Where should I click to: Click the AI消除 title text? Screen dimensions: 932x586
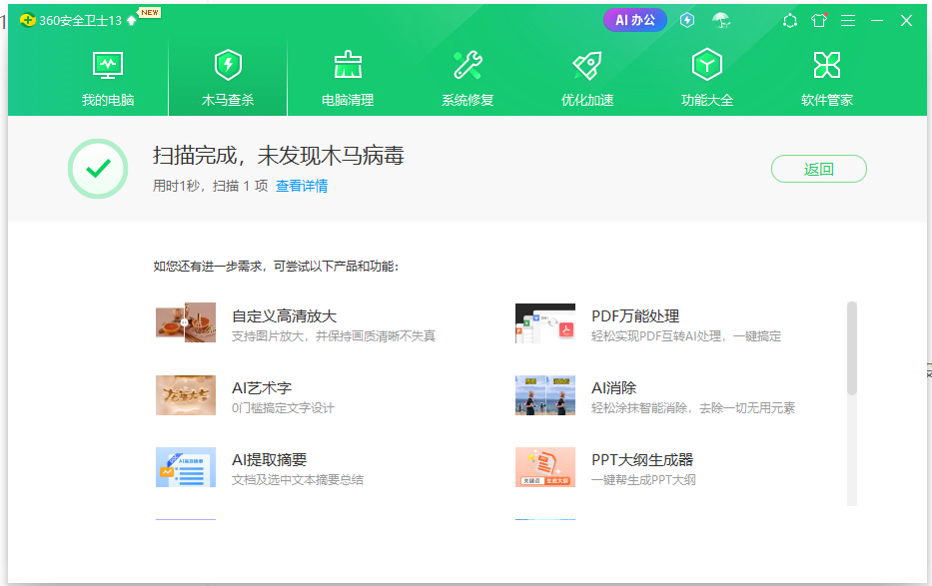[x=614, y=387]
